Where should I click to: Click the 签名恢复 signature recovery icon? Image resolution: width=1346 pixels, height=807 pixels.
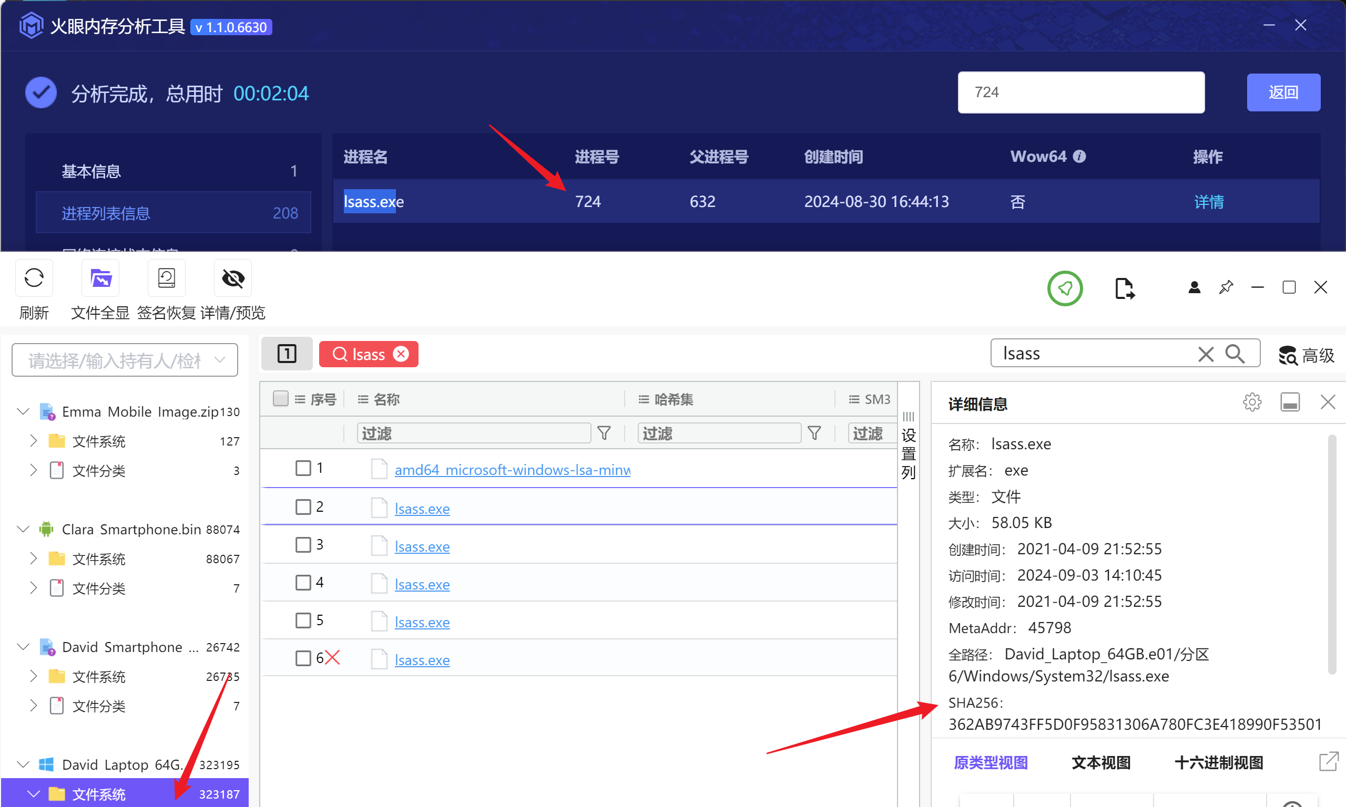167,278
